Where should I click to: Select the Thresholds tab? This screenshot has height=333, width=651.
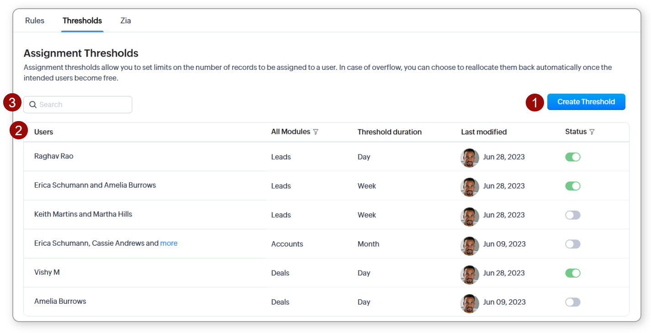click(x=82, y=21)
